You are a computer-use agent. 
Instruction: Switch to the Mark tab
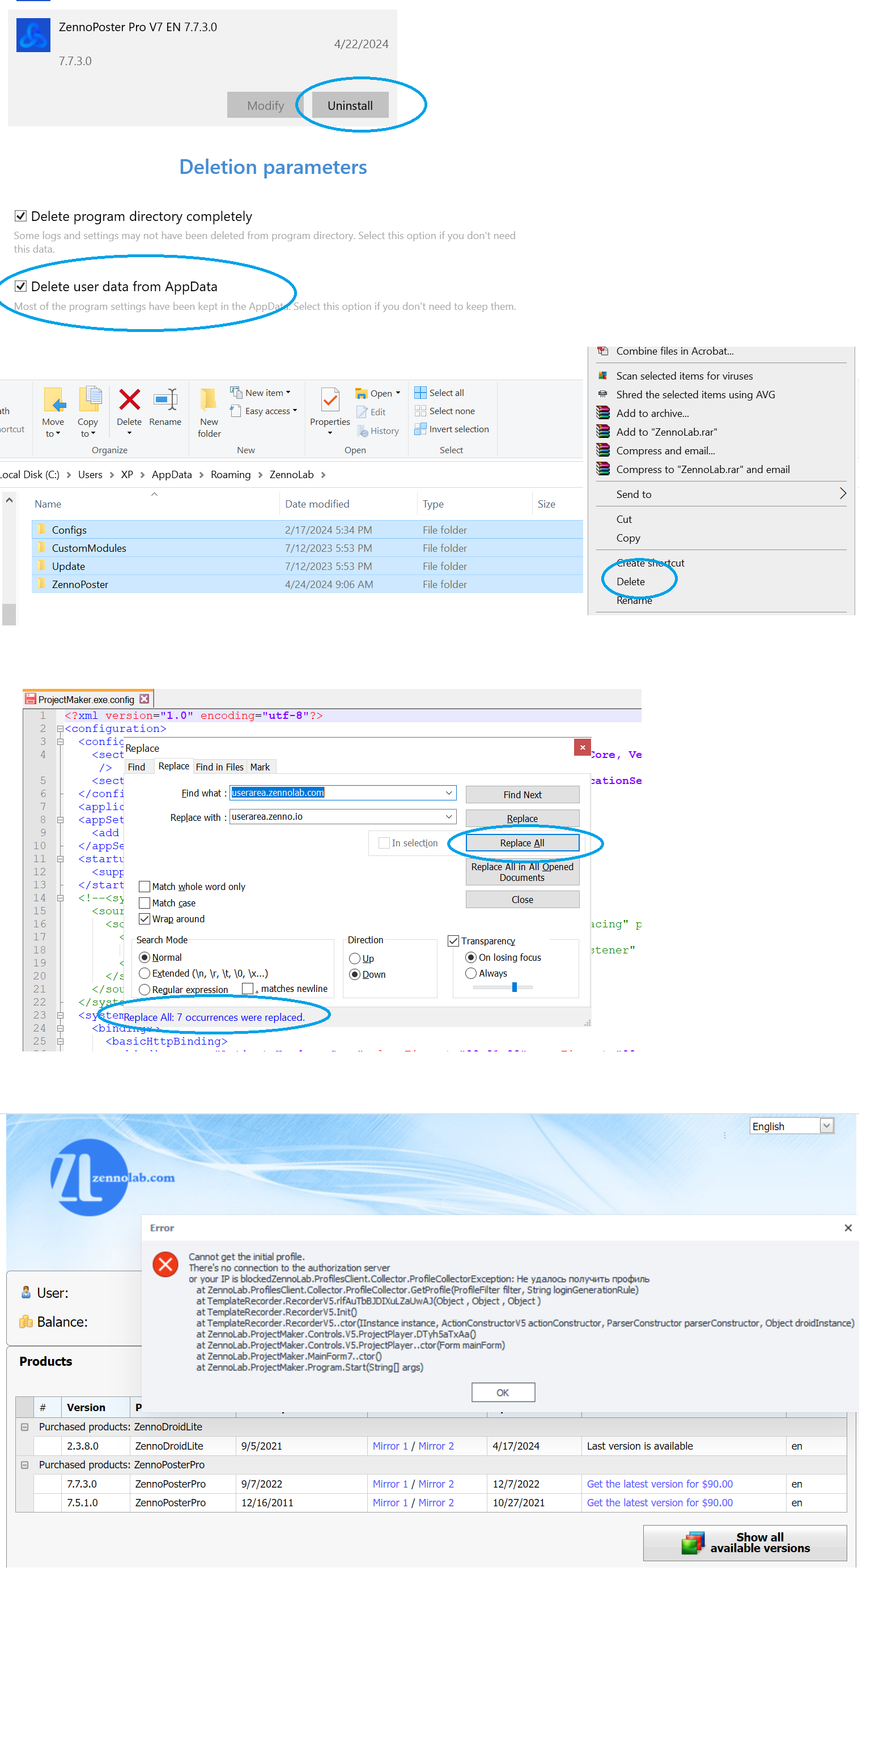click(x=260, y=766)
